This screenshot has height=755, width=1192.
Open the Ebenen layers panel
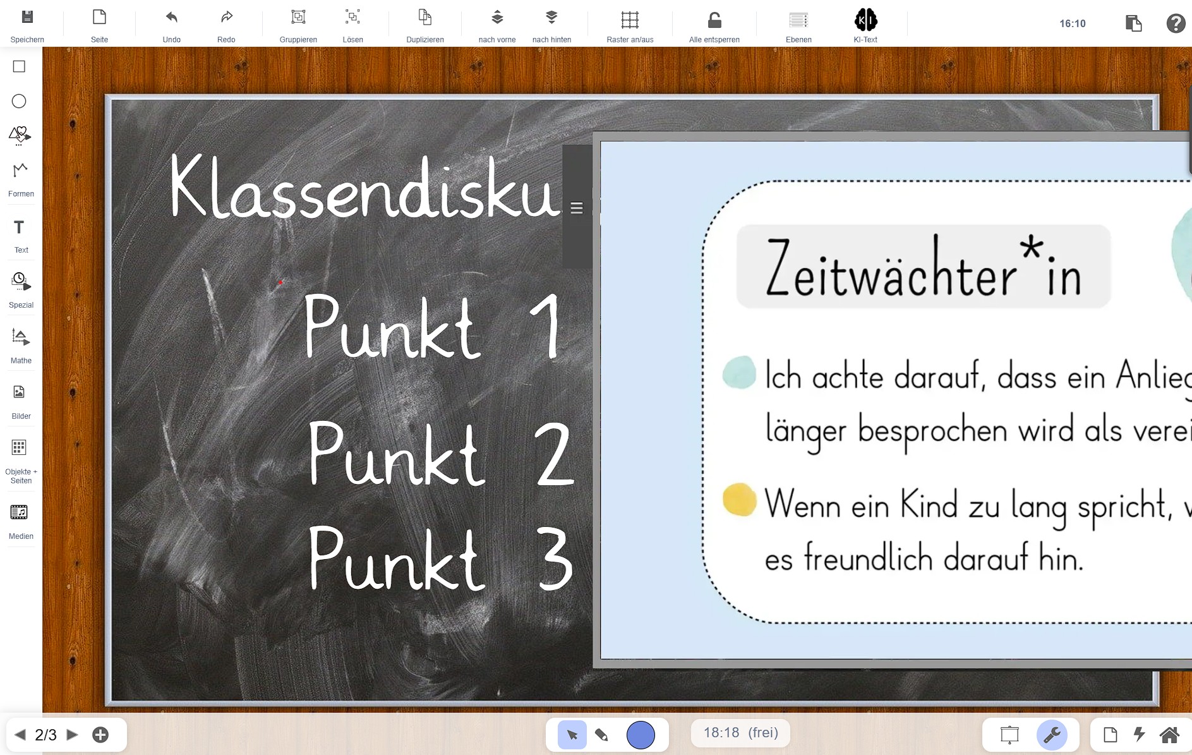click(x=798, y=20)
